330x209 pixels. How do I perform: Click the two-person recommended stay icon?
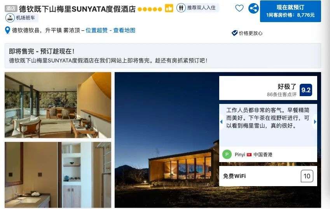click(181, 8)
